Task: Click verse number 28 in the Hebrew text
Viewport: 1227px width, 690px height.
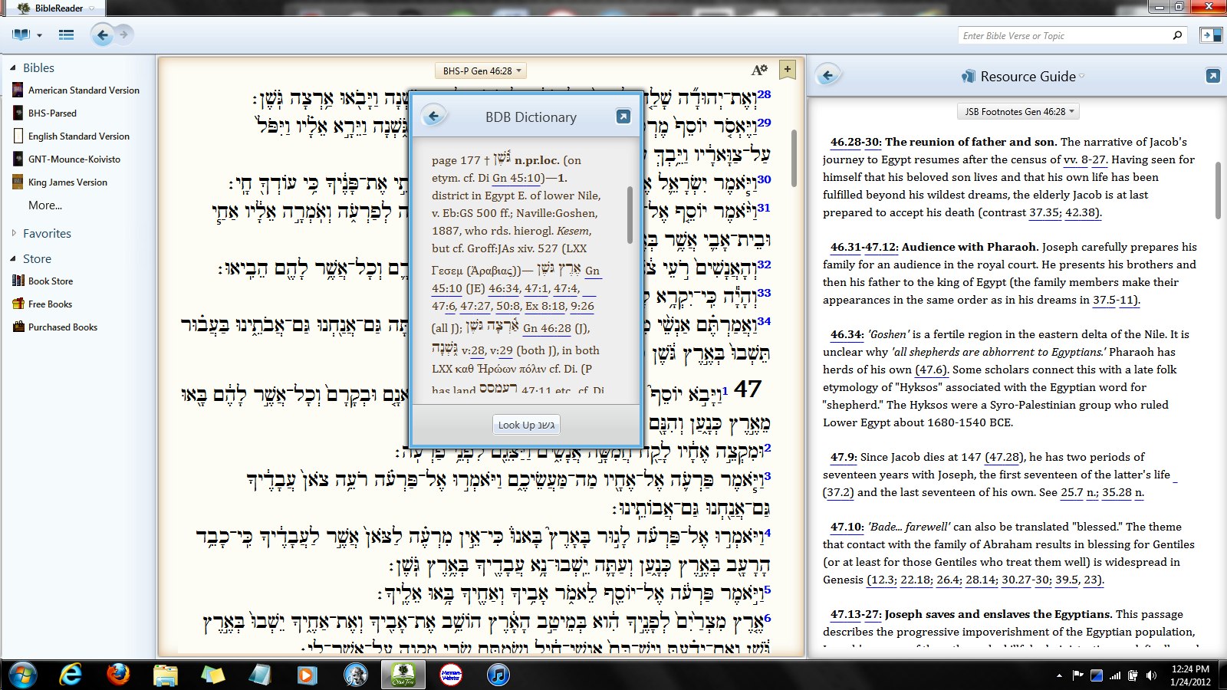Action: point(765,94)
